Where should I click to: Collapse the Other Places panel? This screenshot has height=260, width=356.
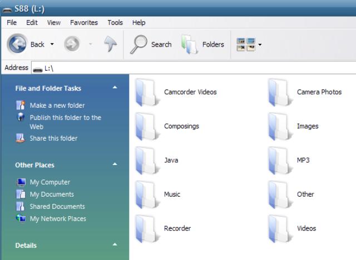(x=115, y=164)
